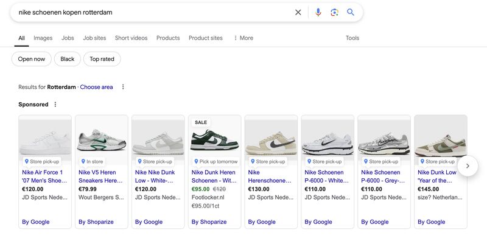Image resolution: width=487 pixels, height=241 pixels.
Task: Submit search with the magnifying glass icon
Action: click(x=351, y=12)
